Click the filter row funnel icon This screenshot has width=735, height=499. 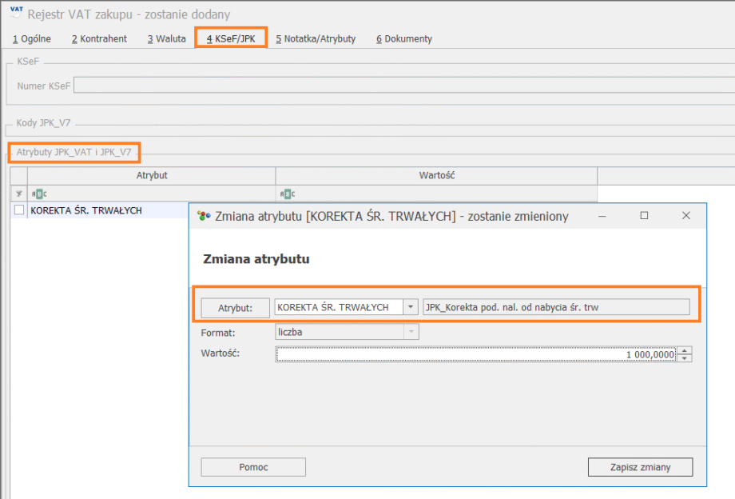pyautogui.click(x=18, y=194)
